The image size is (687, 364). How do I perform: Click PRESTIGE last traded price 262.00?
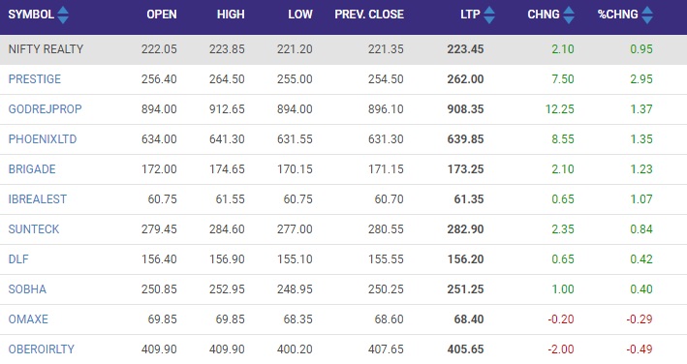click(465, 79)
